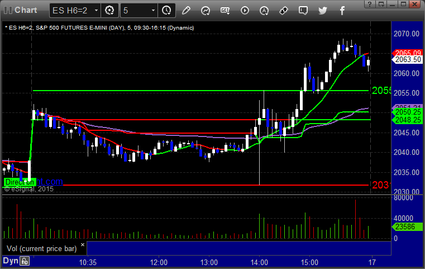Expand the interval 5 dropdown
Viewport: 425px width, 269px height.
click(x=153, y=11)
